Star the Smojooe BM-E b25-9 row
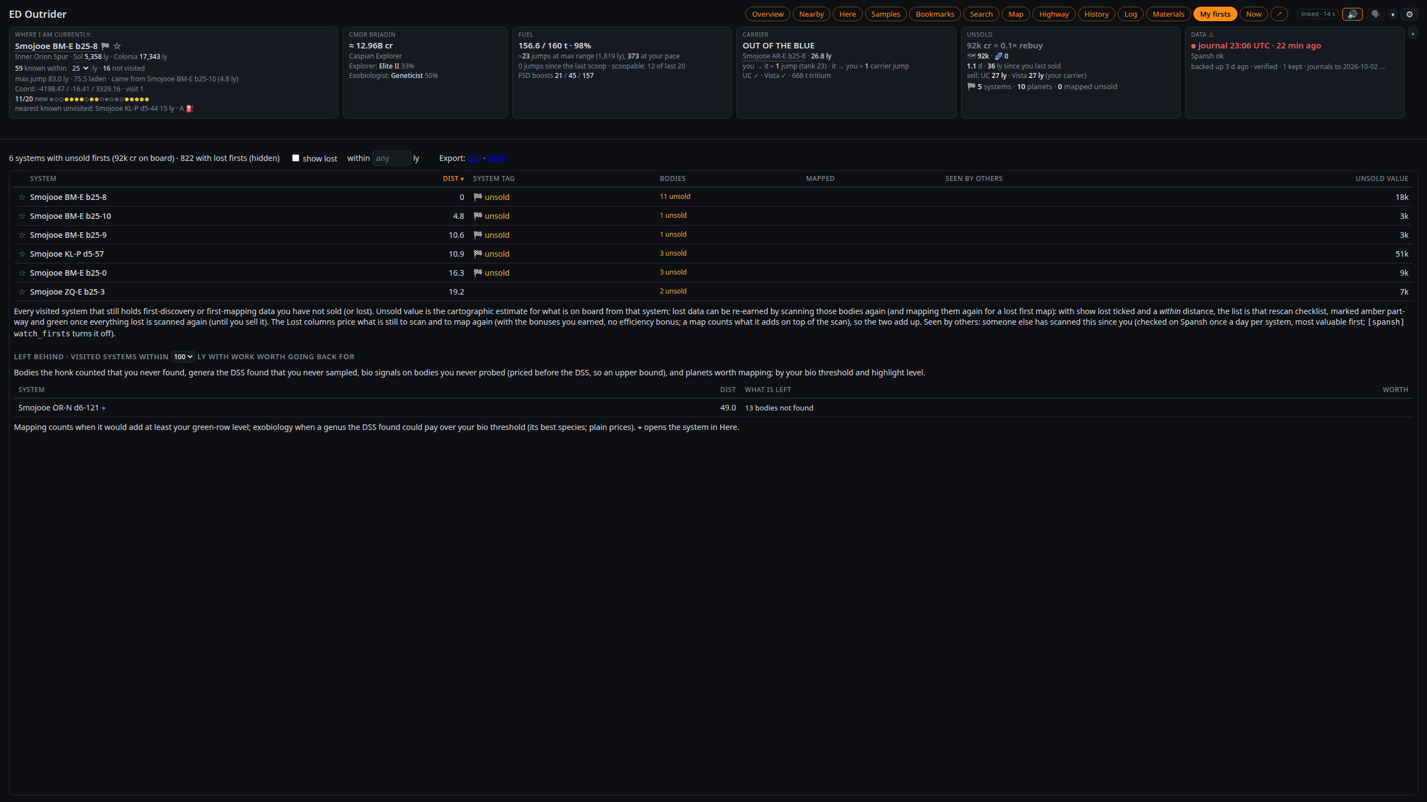Viewport: 1427px width, 802px height. [x=22, y=235]
